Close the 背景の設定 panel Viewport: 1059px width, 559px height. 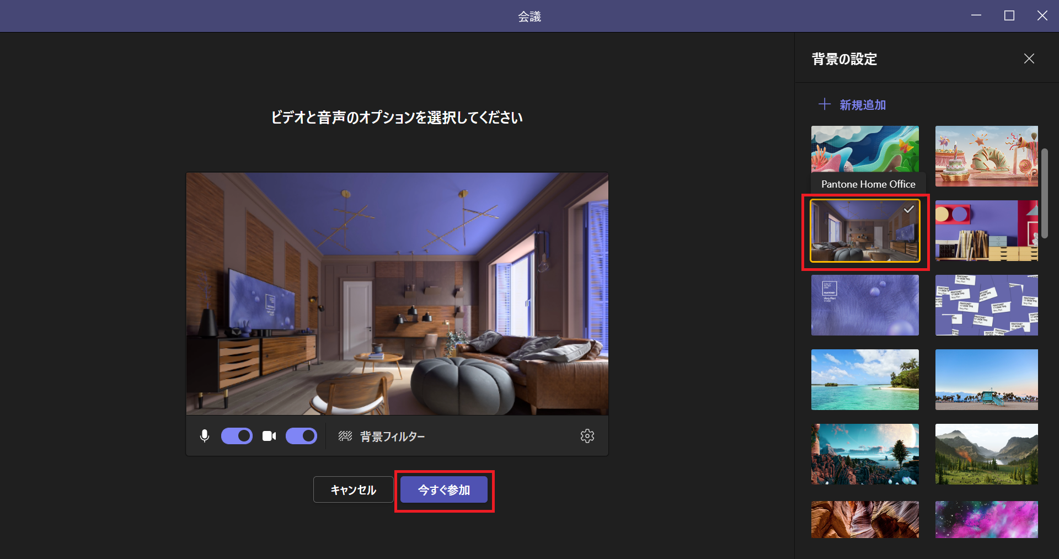pyautogui.click(x=1029, y=58)
